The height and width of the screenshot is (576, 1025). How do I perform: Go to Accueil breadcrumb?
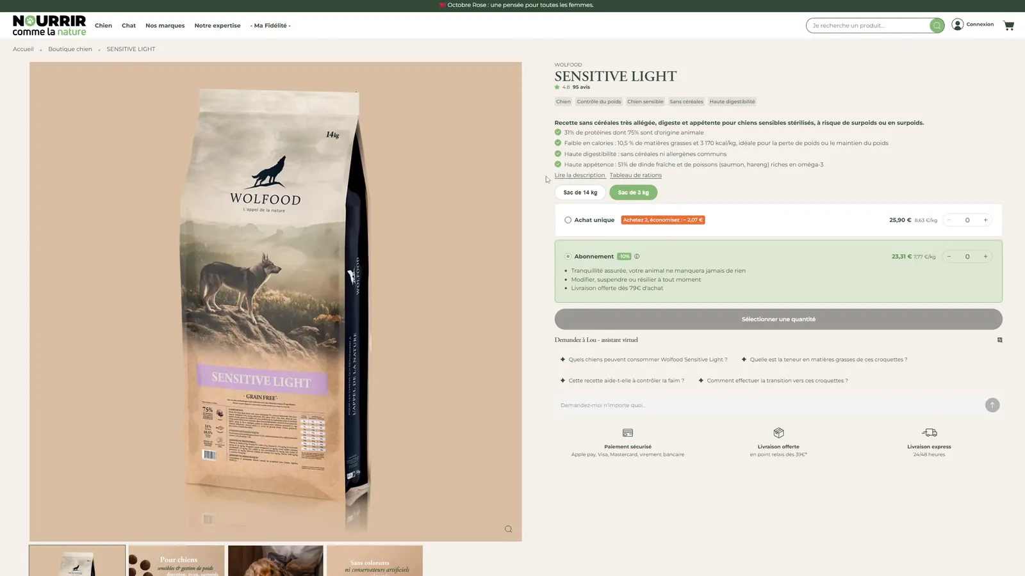pos(23,49)
